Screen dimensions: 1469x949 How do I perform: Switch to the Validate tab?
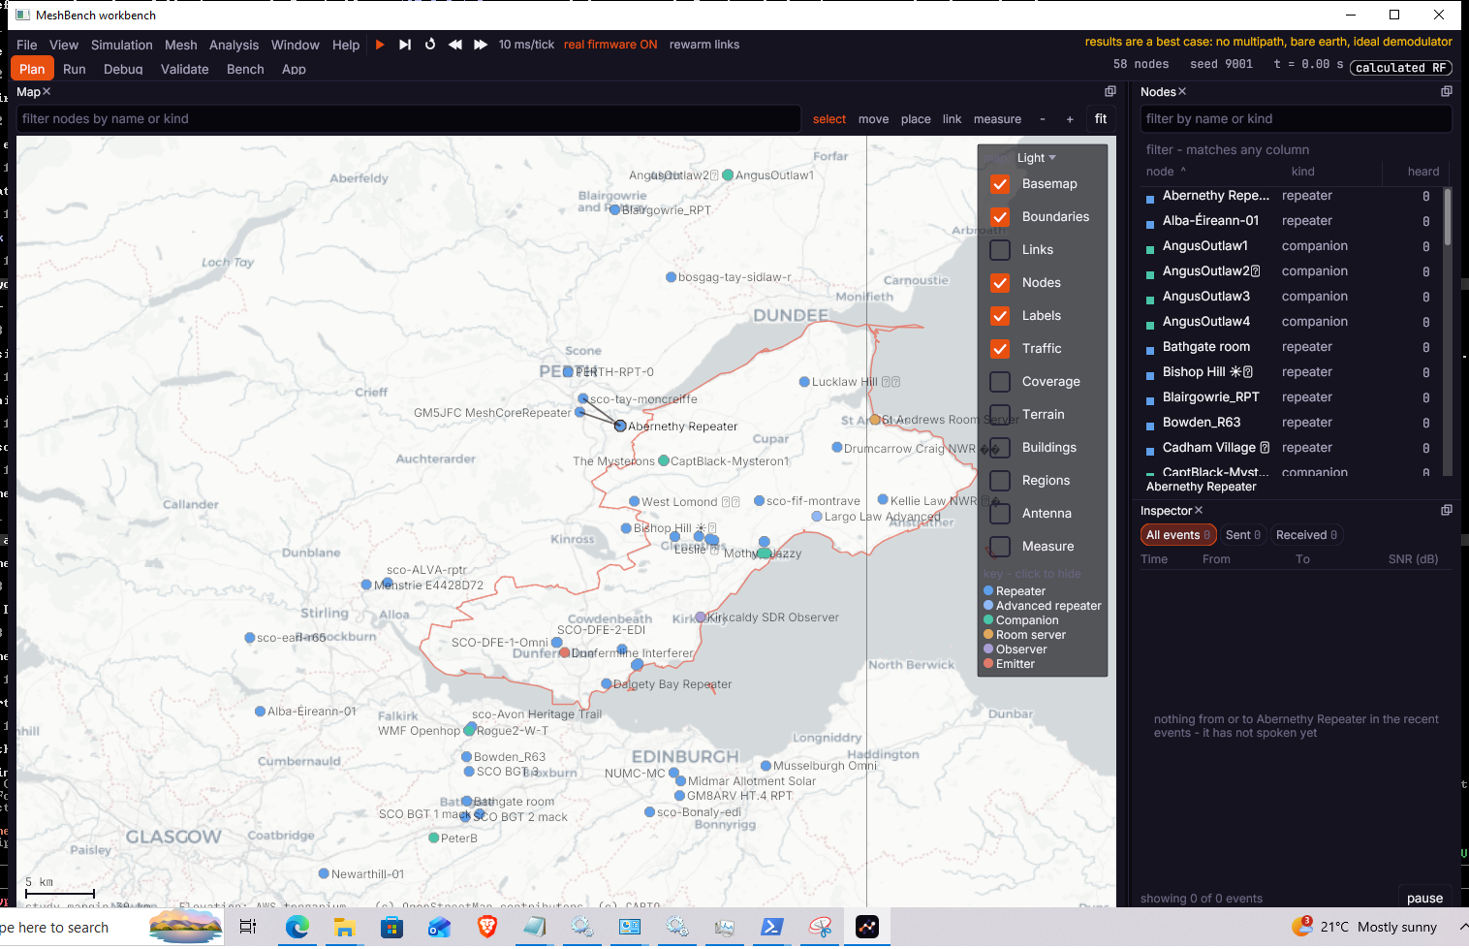pos(184,70)
